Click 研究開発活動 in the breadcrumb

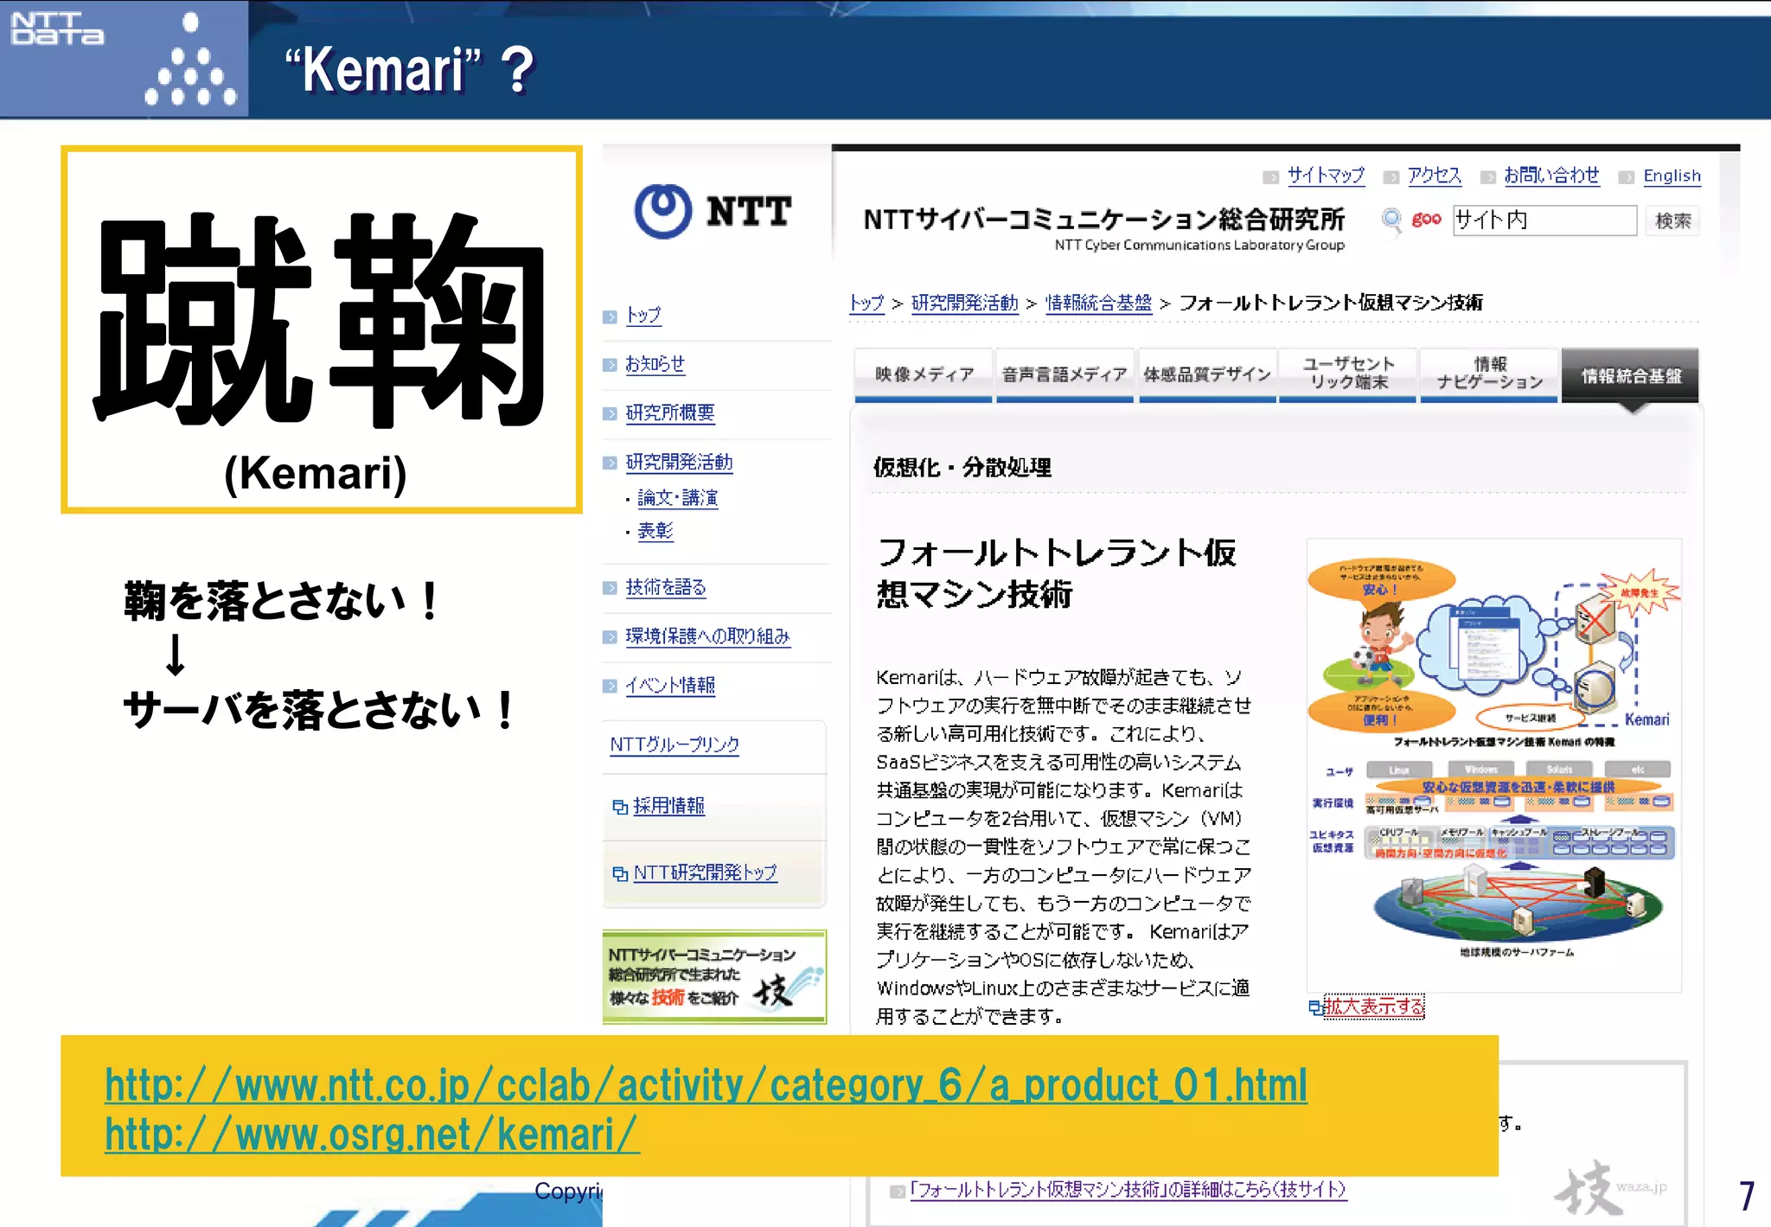[965, 303]
